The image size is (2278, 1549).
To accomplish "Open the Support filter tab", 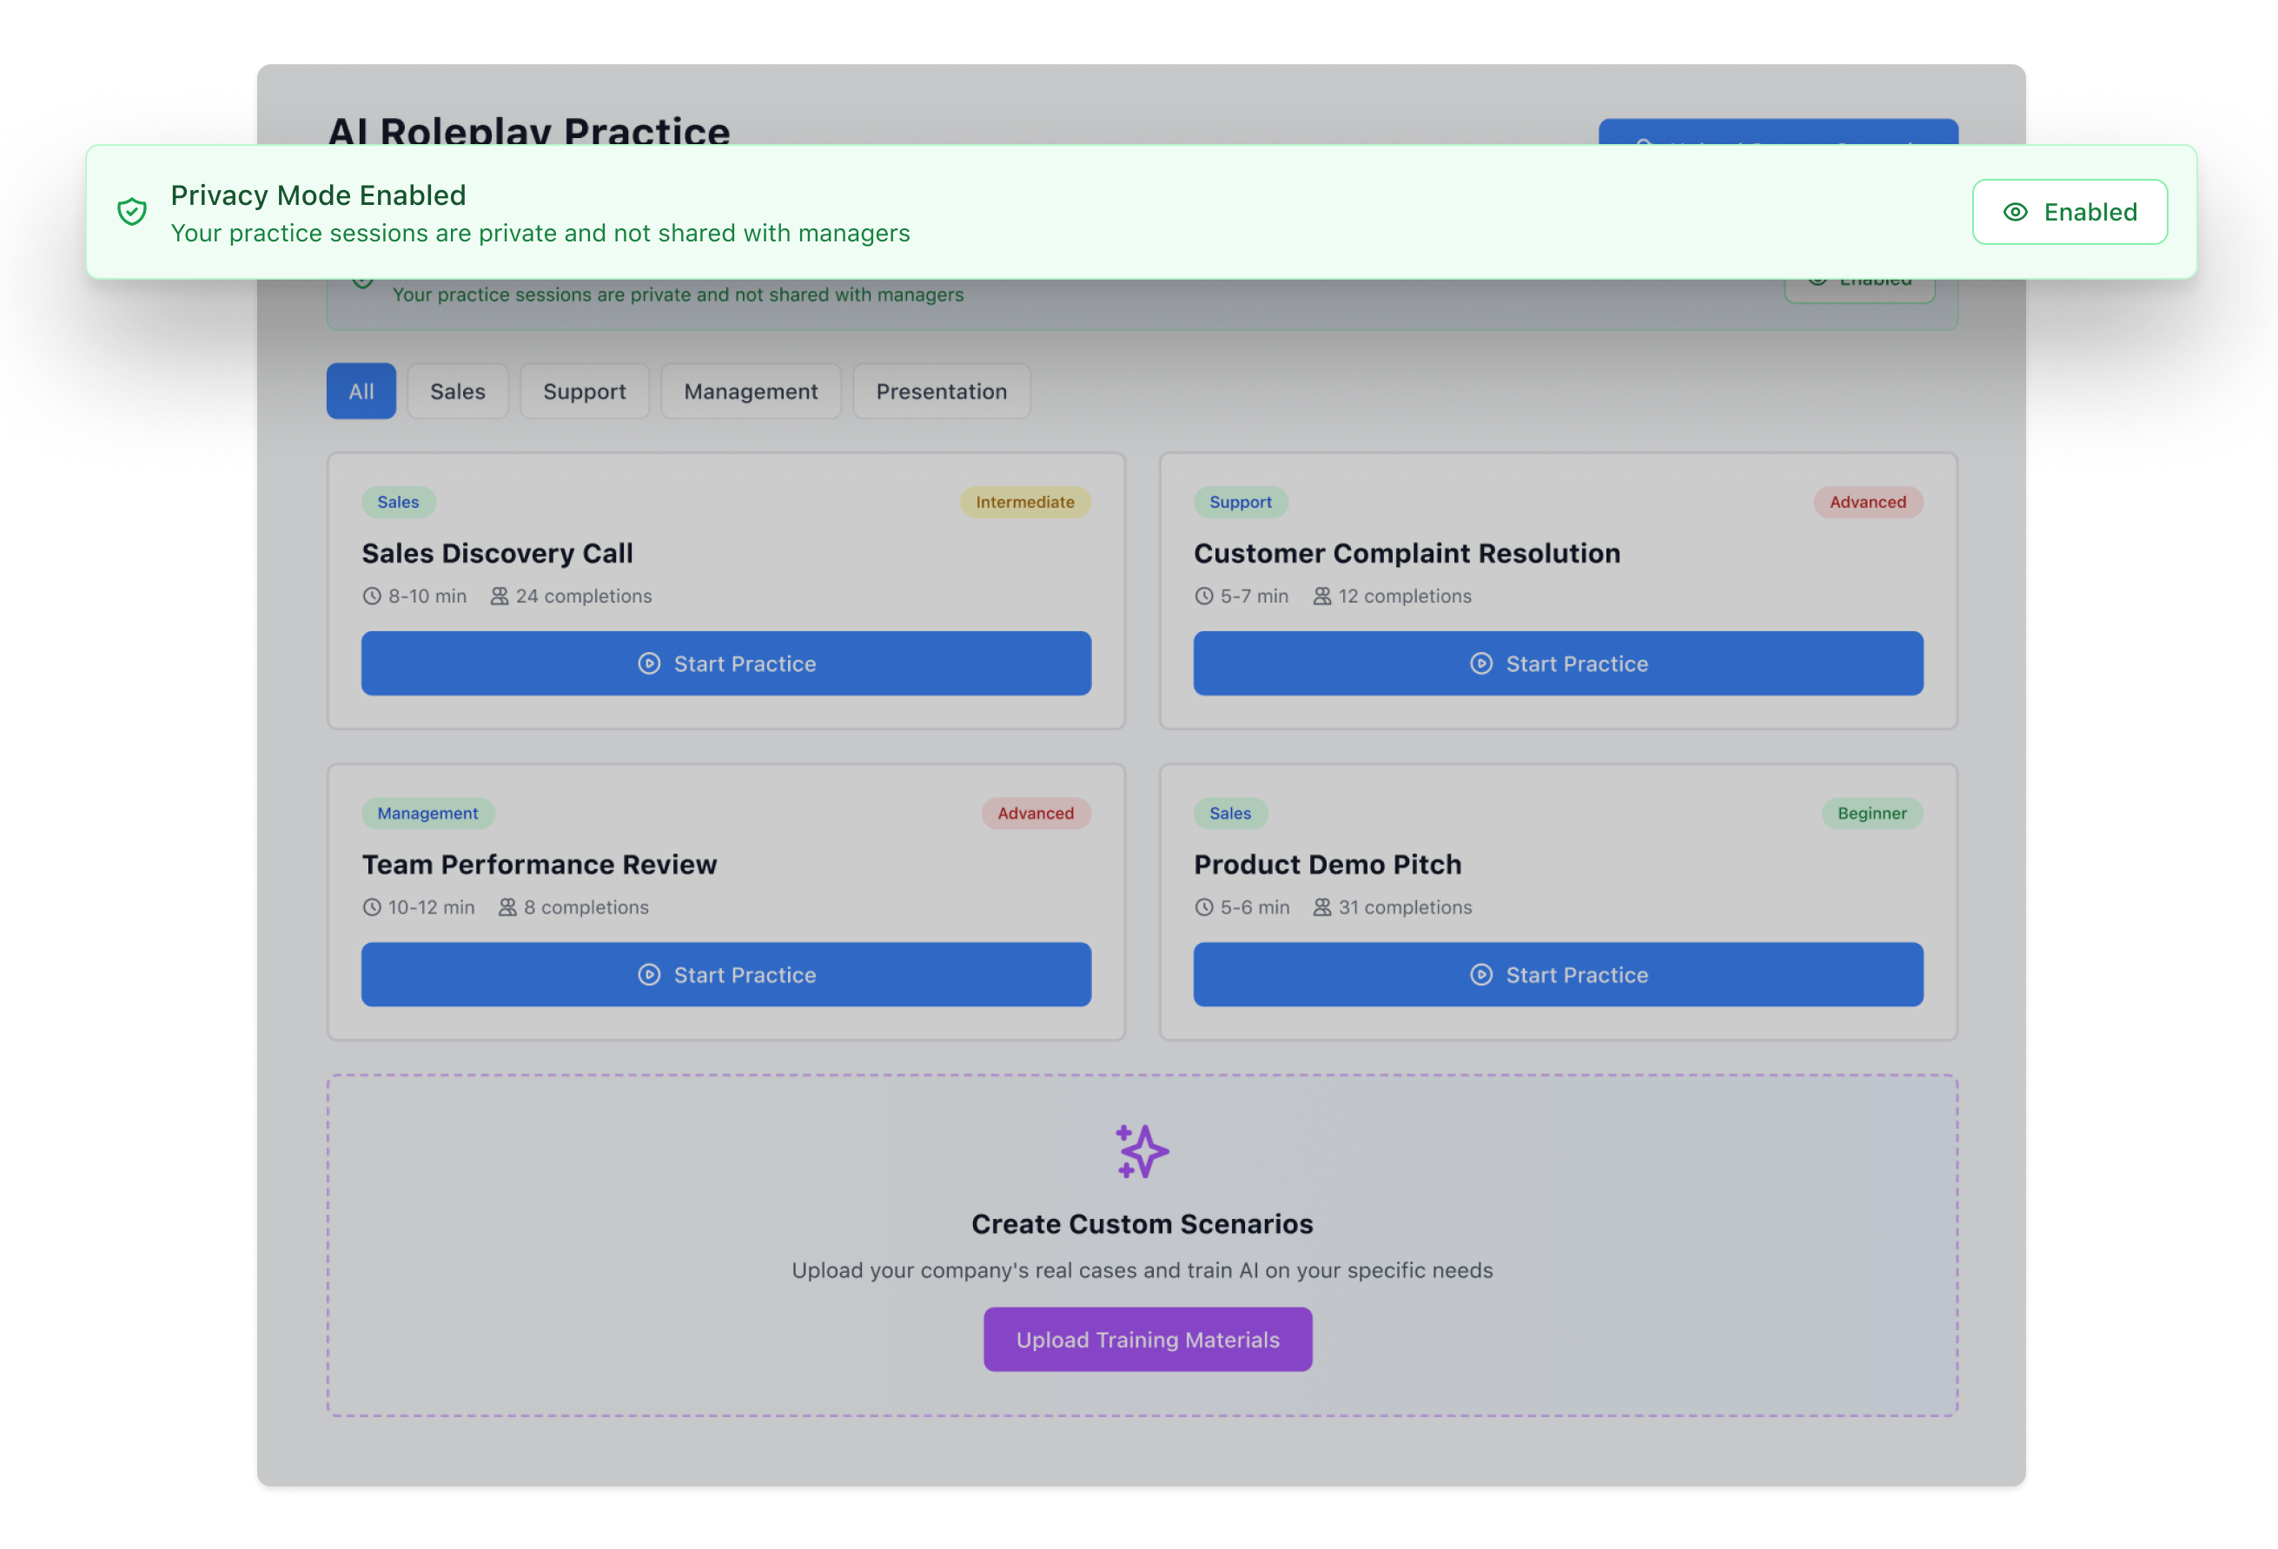I will coord(584,391).
